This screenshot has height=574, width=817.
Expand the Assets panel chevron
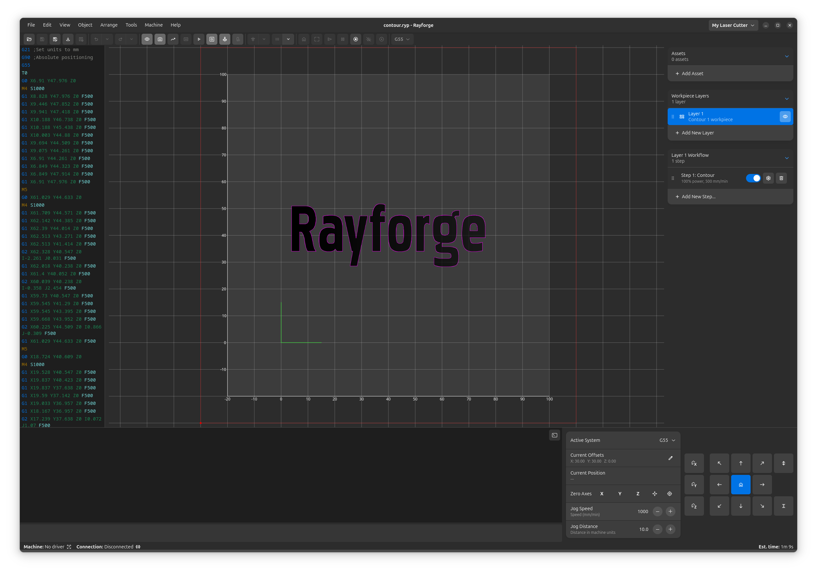pyautogui.click(x=787, y=56)
